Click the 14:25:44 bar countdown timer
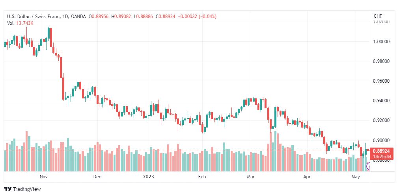 click(x=382, y=157)
